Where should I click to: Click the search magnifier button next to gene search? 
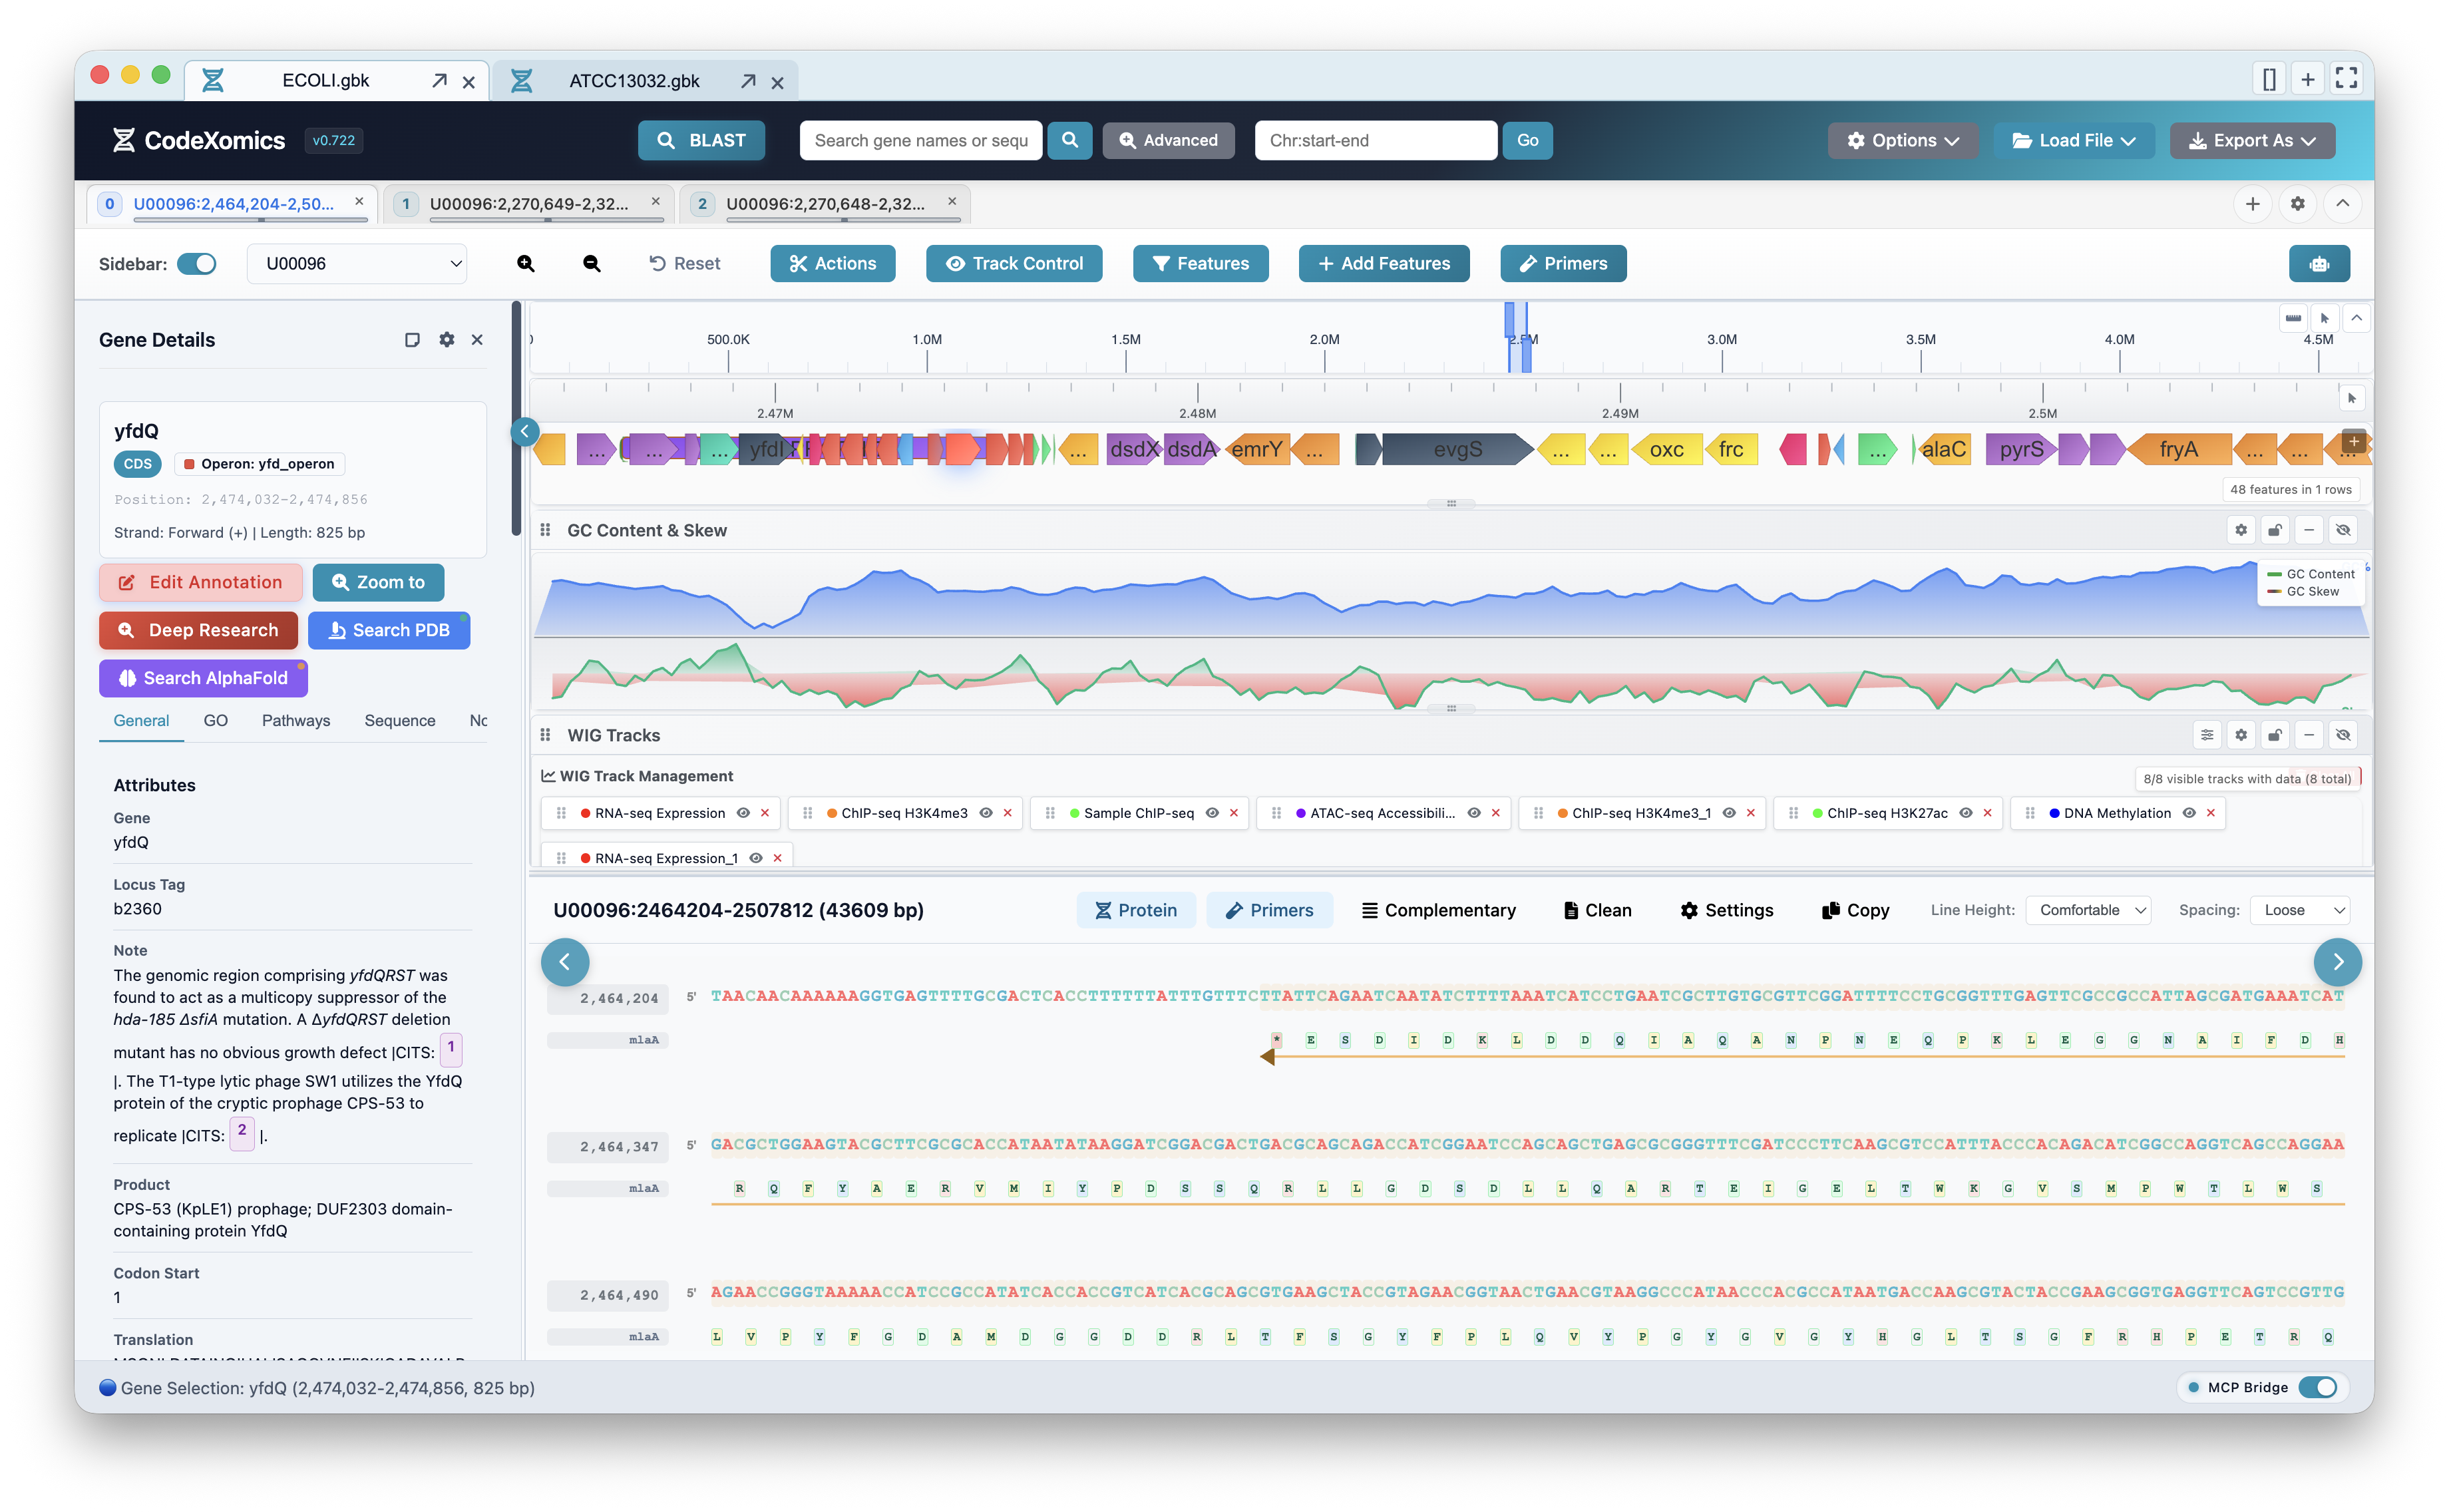tap(1069, 140)
